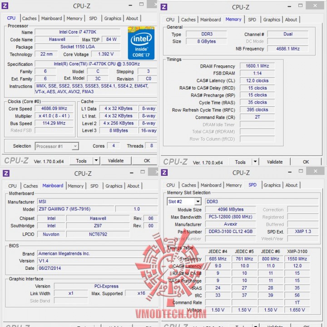
Task: Open the Mainboard tab in the Memory window
Action: pos(211,20)
